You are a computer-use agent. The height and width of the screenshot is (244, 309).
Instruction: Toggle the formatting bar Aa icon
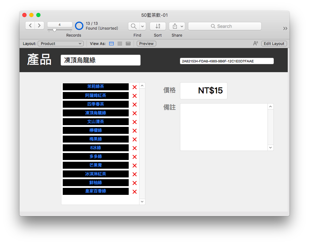pos(256,43)
